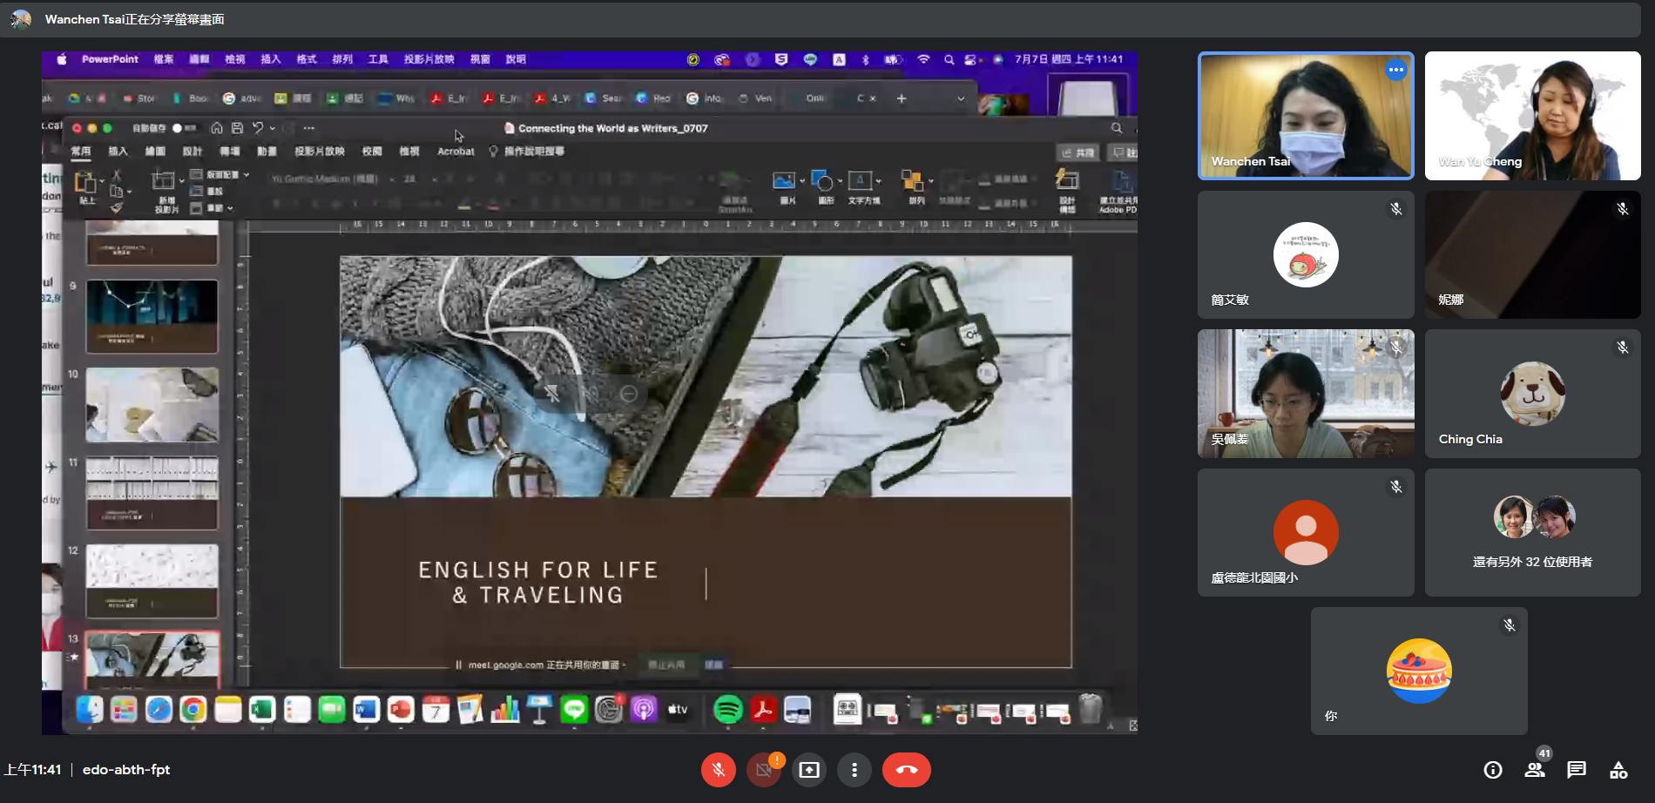The height and width of the screenshot is (803, 1655).
Task: Click the 操作說明搜尋 tell-me search box
Action: point(527,152)
